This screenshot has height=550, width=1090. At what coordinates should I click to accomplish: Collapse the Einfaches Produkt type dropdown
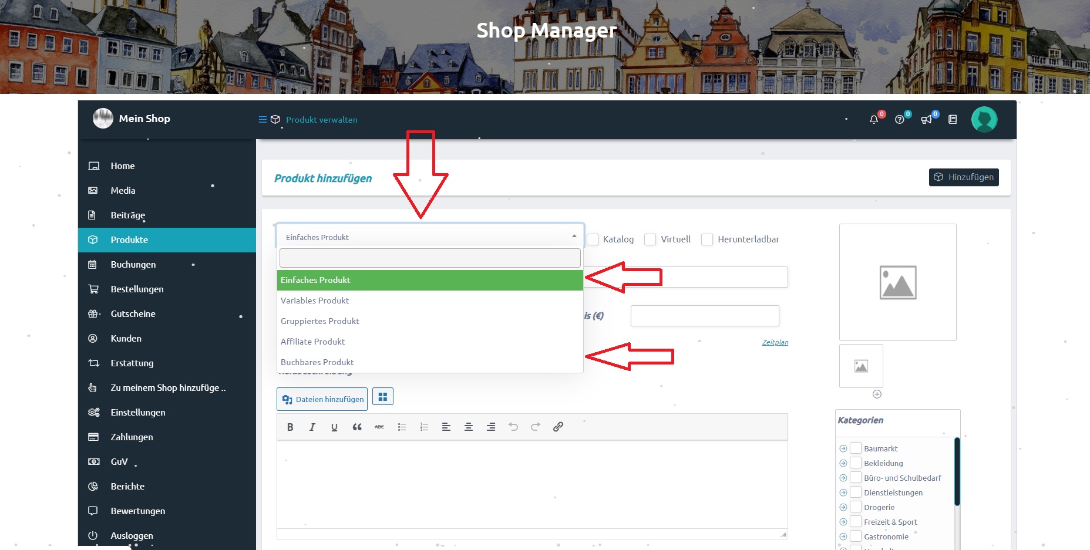point(430,237)
